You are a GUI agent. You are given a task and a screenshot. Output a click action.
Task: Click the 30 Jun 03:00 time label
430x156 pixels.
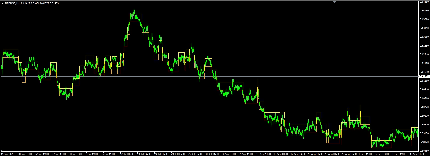76,154
